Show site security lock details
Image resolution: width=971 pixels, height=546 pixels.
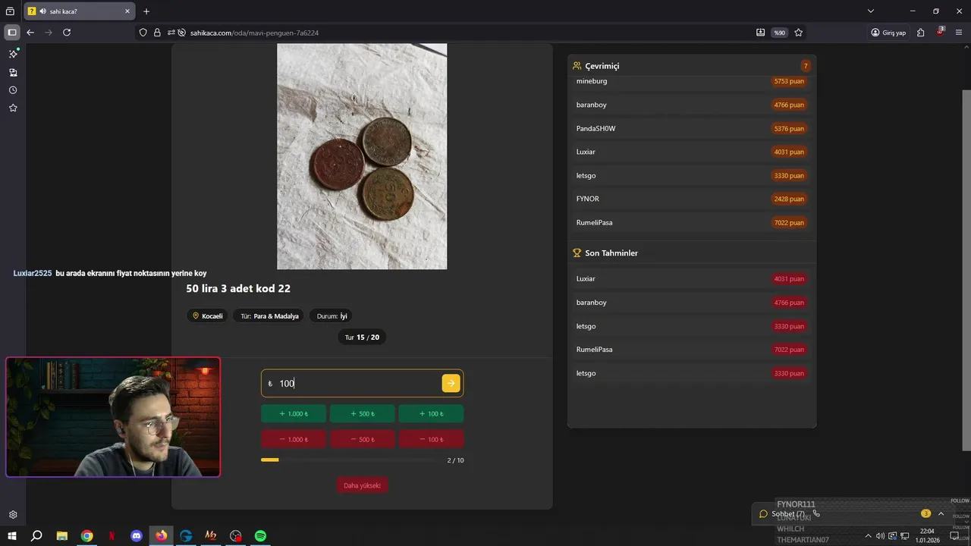(x=157, y=33)
